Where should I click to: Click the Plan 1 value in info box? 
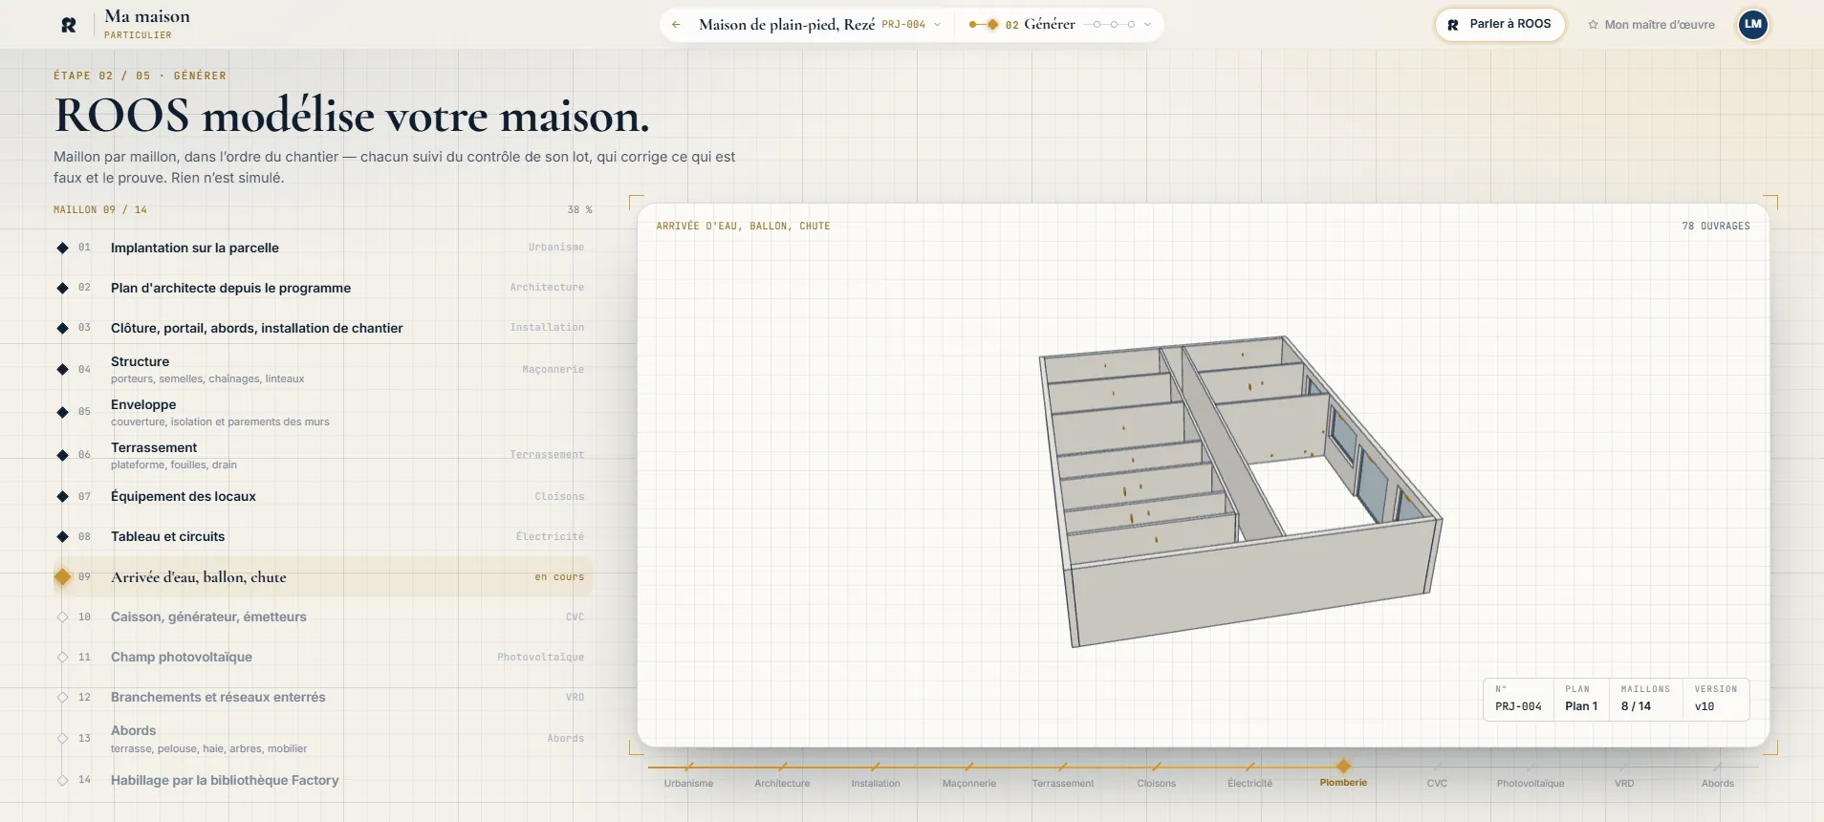[1581, 706]
